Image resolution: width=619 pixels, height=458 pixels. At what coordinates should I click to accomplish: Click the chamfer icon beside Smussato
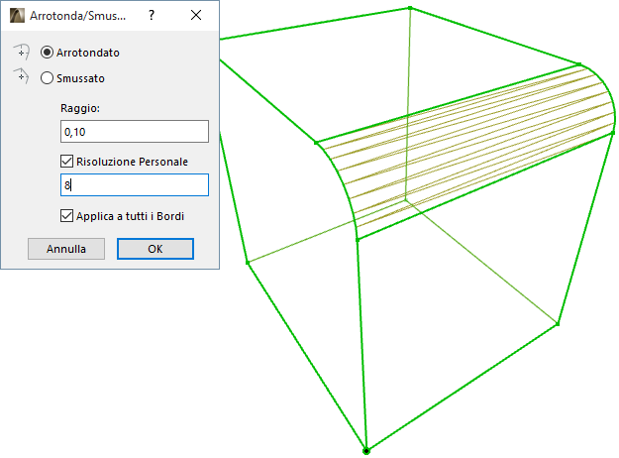tap(22, 76)
